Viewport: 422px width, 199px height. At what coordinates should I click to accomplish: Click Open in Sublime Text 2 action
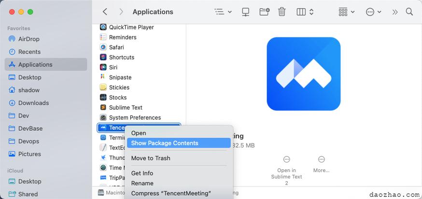tap(287, 171)
